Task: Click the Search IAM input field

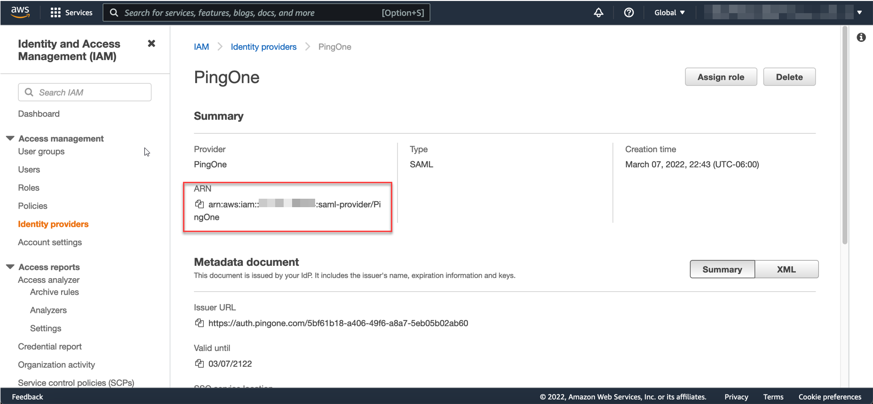Action: point(85,92)
